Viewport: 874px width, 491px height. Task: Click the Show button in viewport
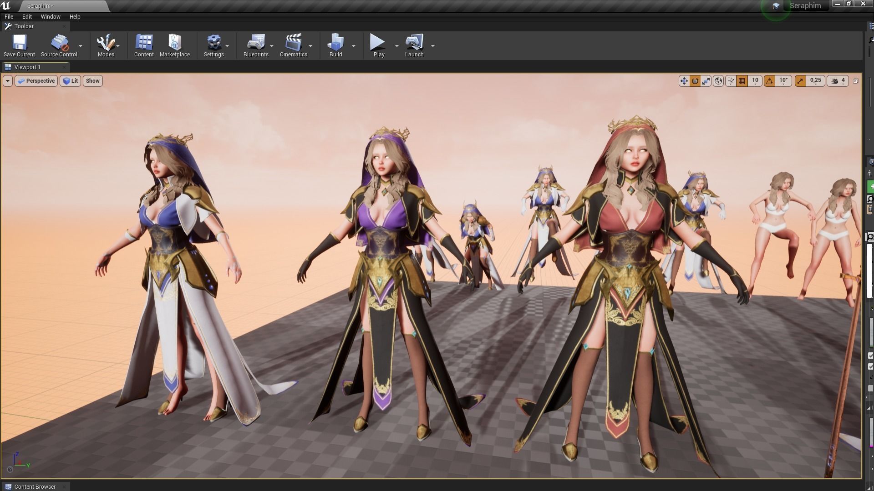pyautogui.click(x=92, y=81)
